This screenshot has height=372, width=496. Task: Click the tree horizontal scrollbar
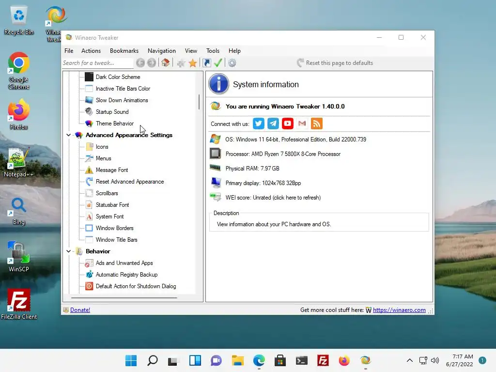click(124, 298)
